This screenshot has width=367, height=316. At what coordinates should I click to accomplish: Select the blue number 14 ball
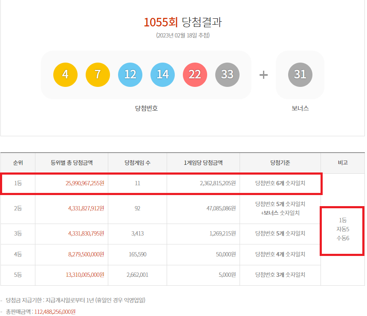pyautogui.click(x=162, y=75)
